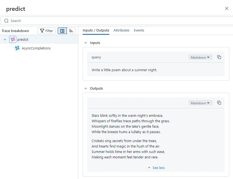Open the Markdown dropdown in Outputs section
This screenshot has height=179, width=233.
(200, 103)
